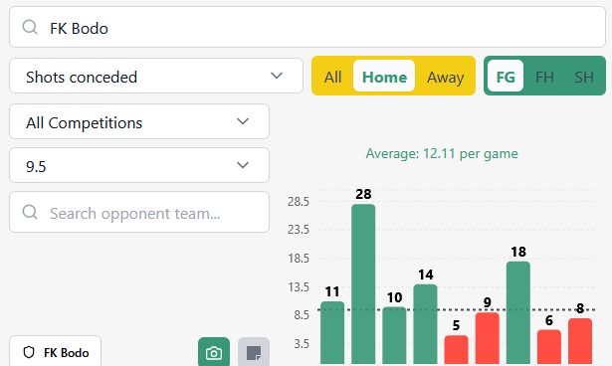Expand the All Competitions dropdown
Viewport: 612px width, 366px height.
(x=139, y=121)
